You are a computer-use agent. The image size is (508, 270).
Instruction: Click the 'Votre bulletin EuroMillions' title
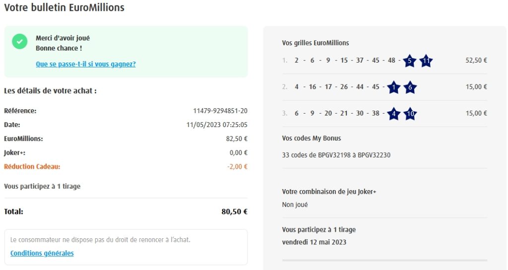[64, 8]
